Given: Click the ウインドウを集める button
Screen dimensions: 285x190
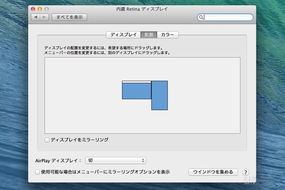Looking at the screenshot, I should (213, 172).
